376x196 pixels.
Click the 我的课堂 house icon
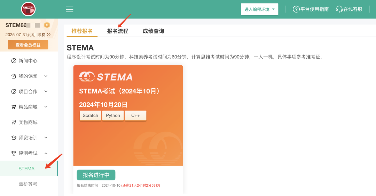coord(14,76)
